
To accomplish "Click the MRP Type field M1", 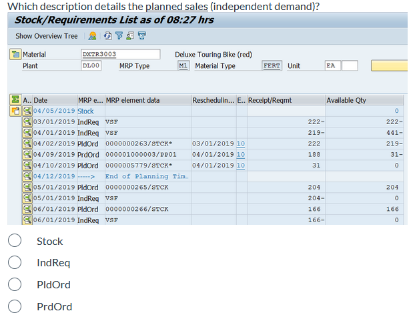I will [x=183, y=65].
